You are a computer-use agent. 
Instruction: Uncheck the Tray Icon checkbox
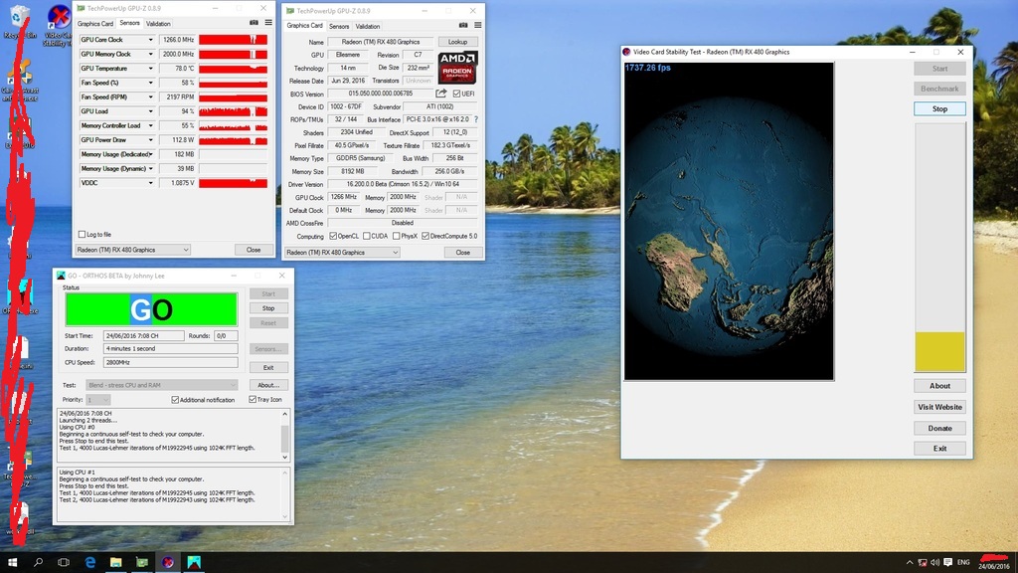click(x=253, y=400)
